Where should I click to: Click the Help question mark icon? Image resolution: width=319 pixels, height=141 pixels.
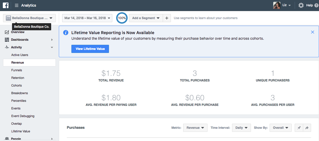pyautogui.click(x=316, y=5)
